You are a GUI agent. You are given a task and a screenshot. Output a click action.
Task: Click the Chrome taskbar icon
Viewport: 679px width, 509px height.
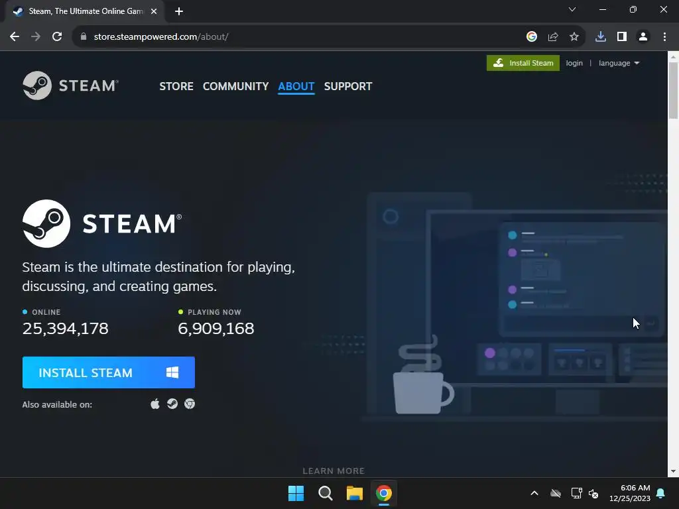384,493
